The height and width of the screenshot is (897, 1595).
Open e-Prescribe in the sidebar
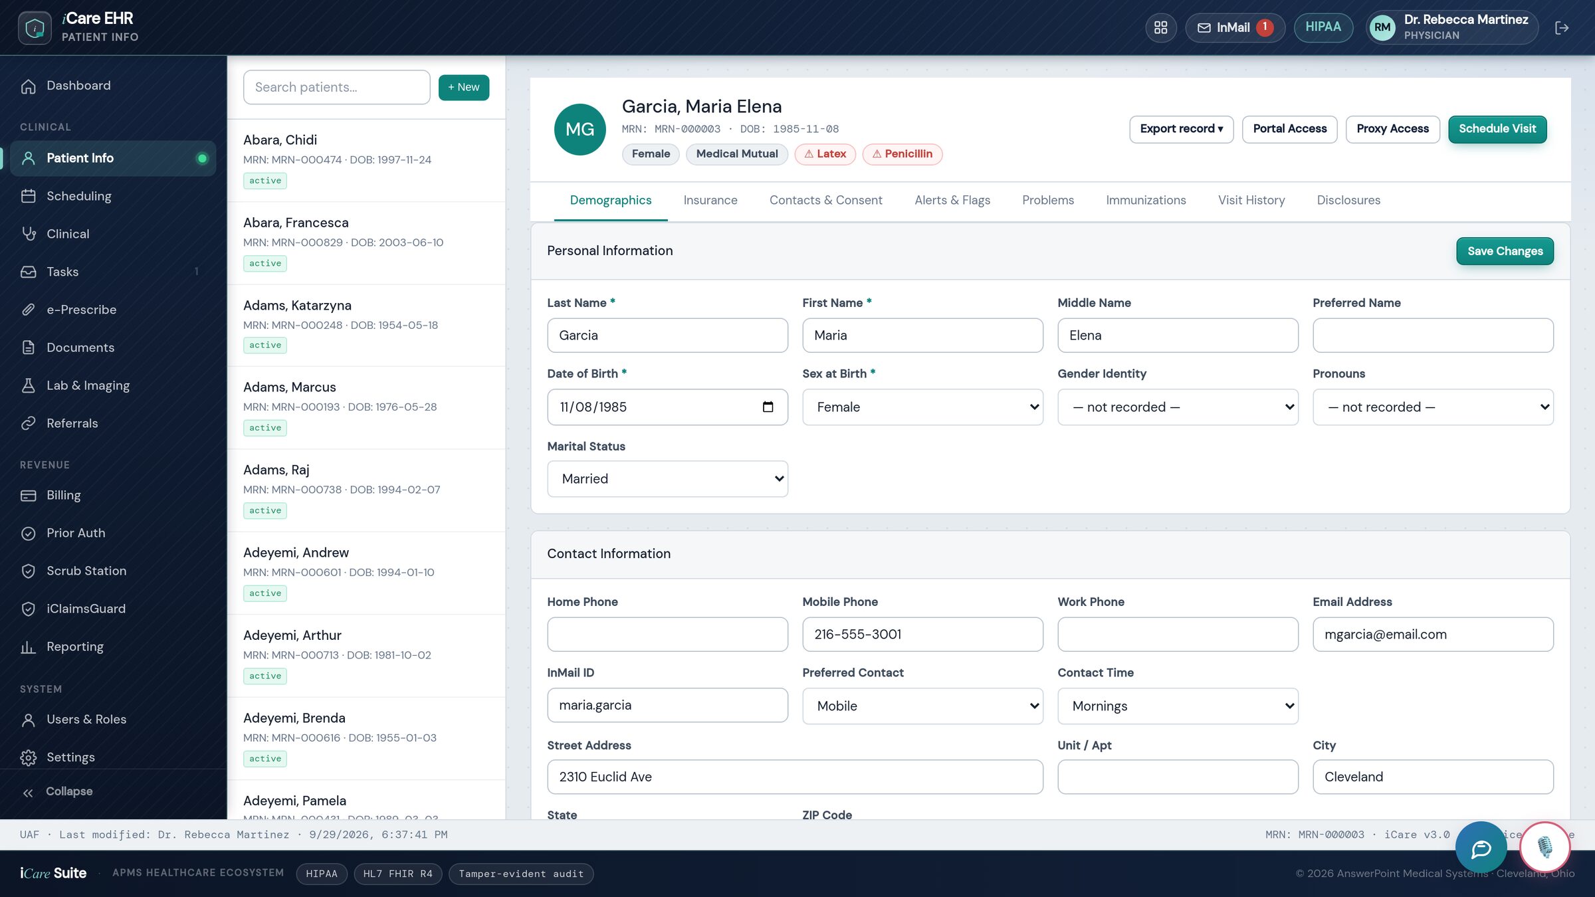[x=113, y=310]
